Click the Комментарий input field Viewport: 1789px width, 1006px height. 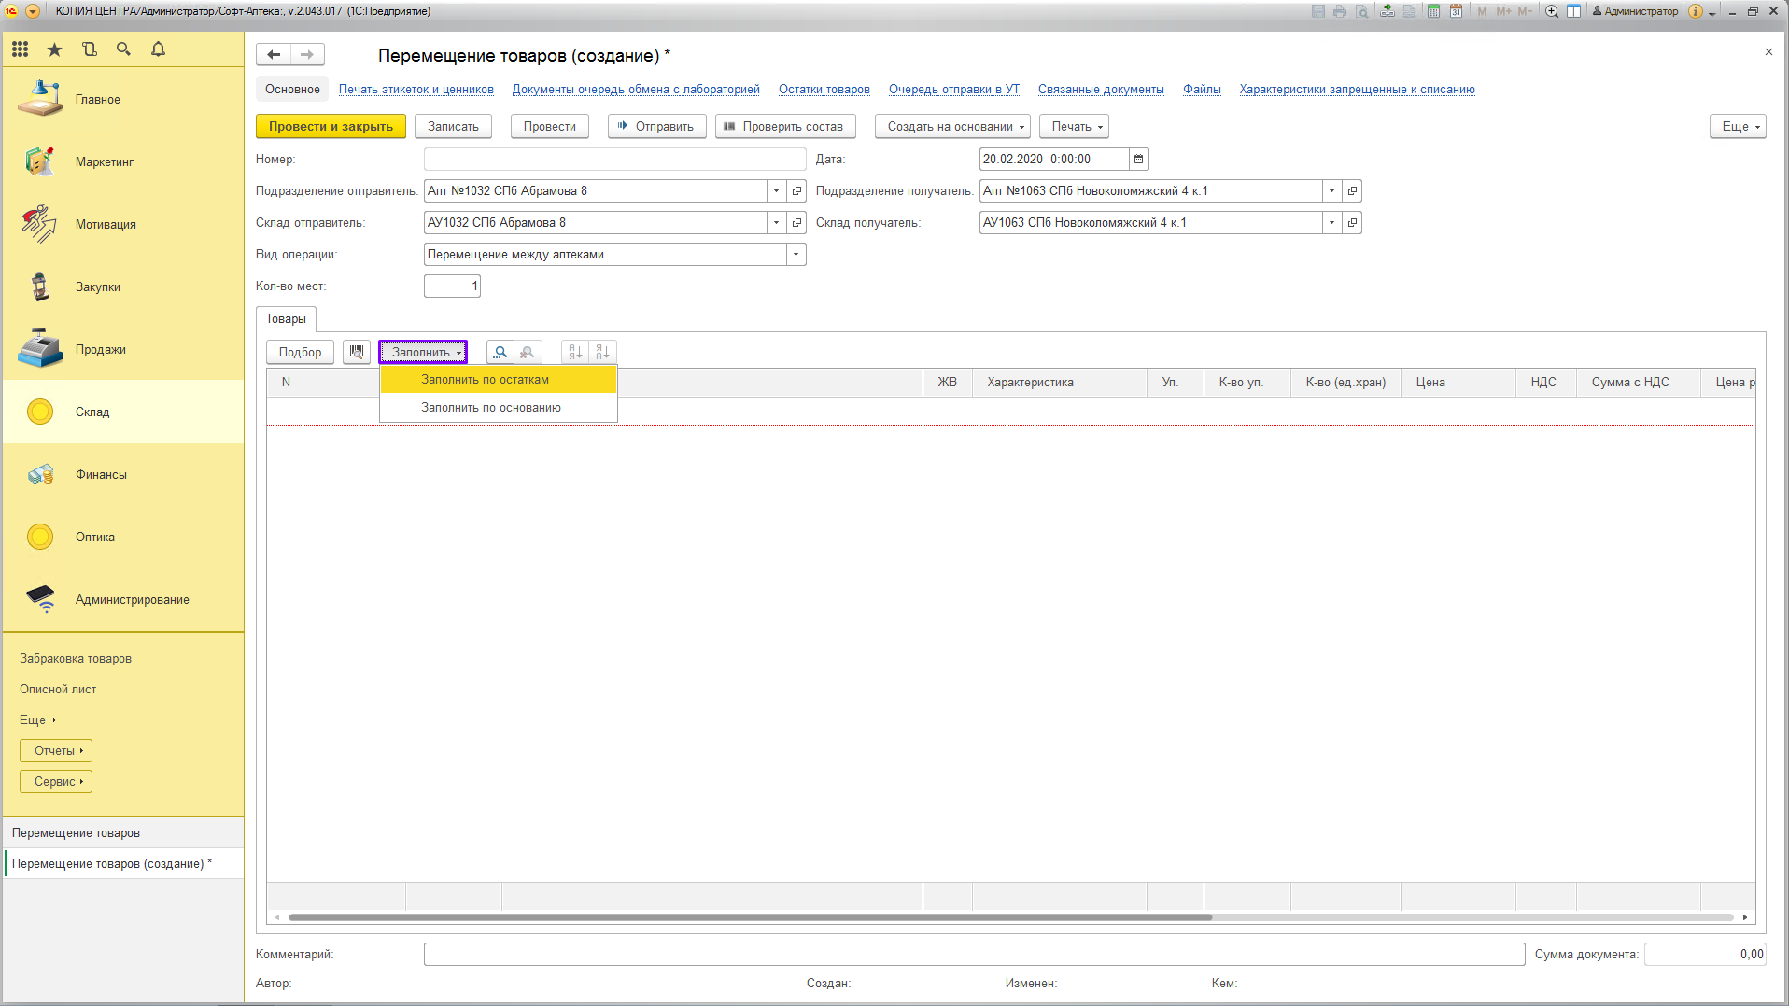point(973,955)
